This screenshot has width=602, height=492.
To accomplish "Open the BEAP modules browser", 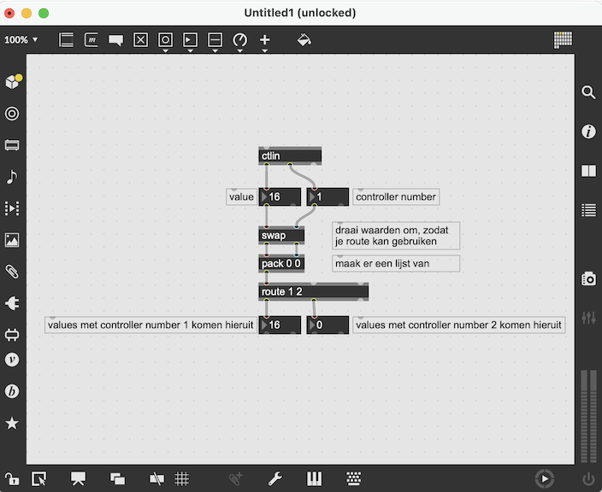I will (x=12, y=391).
